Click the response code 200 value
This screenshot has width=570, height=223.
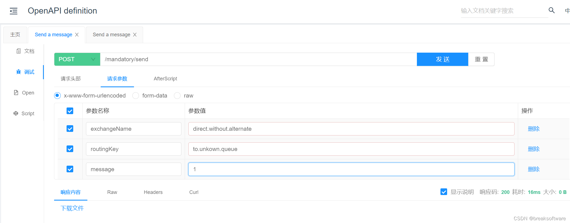[505, 192]
